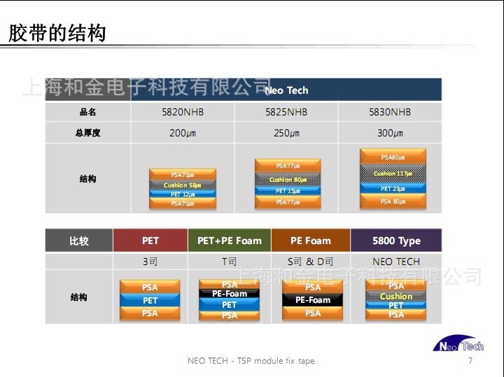Viewport: 504px width, 377px height.
Task: Select the Cushion 117μm layer
Action: click(x=393, y=173)
